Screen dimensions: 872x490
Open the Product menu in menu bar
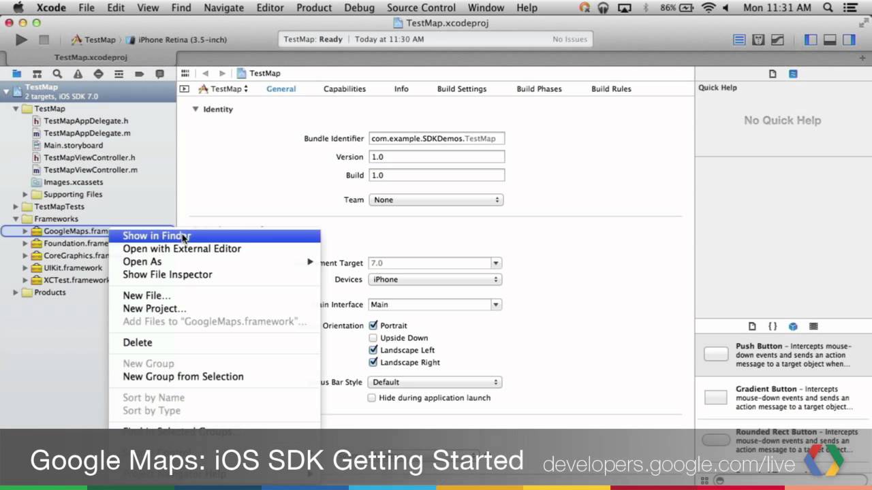pyautogui.click(x=314, y=8)
